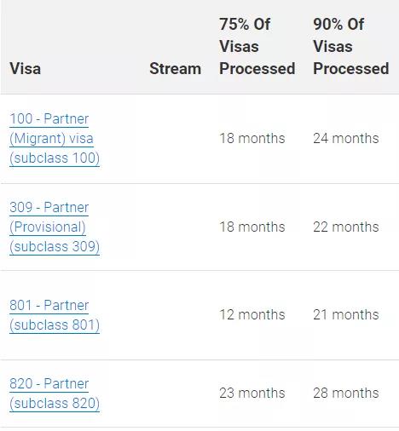Open the 820 - Partner (subclass 820) link
This screenshot has height=431, width=399.
tap(55, 394)
